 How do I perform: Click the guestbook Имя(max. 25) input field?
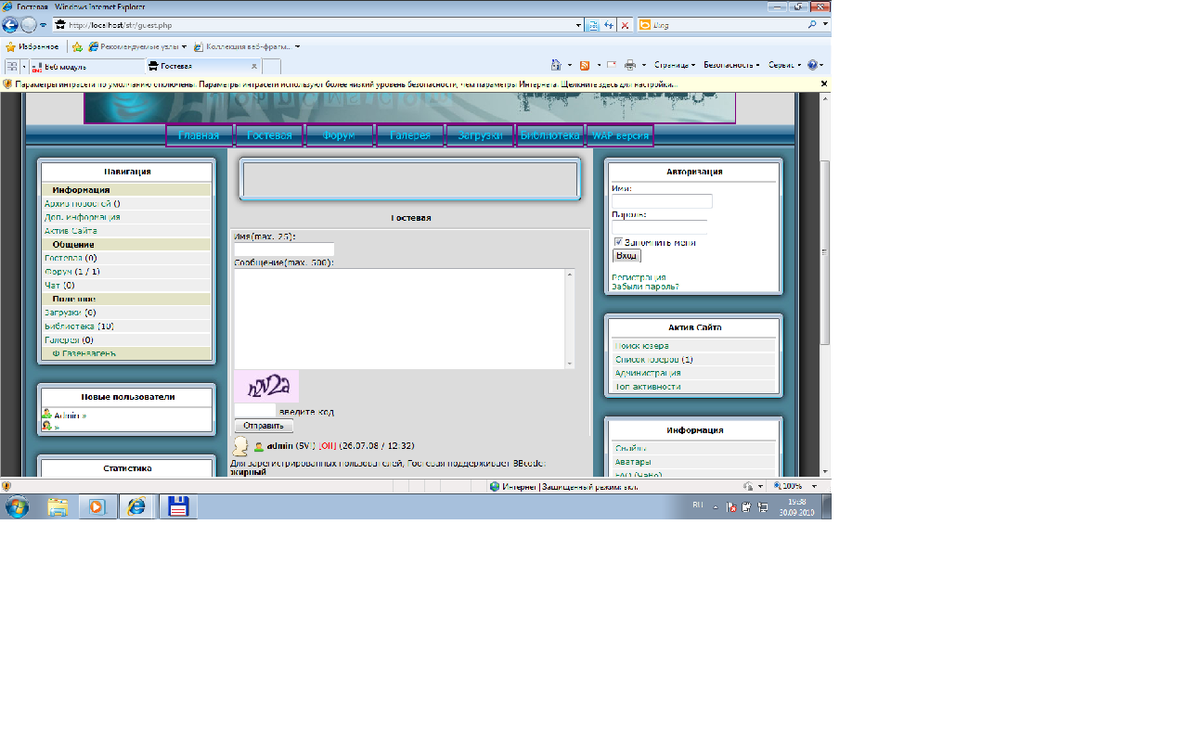(284, 249)
